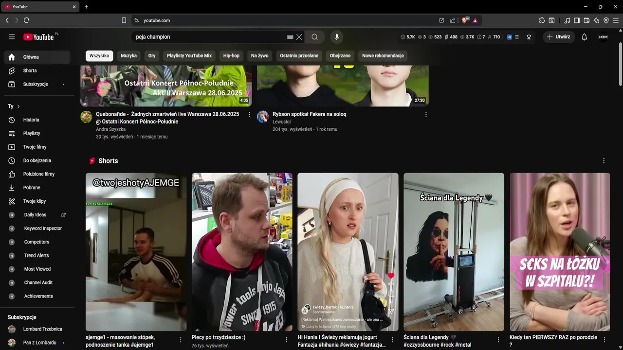623x350 pixels.
Task: Select the Playlisty YouTube Mix chip
Action: point(189,56)
